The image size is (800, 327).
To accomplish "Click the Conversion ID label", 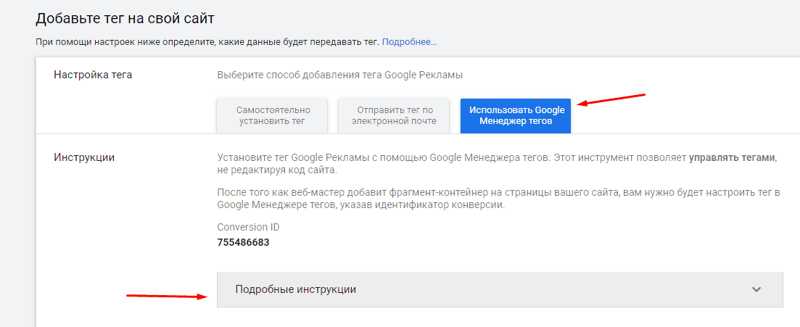I will tap(248, 227).
